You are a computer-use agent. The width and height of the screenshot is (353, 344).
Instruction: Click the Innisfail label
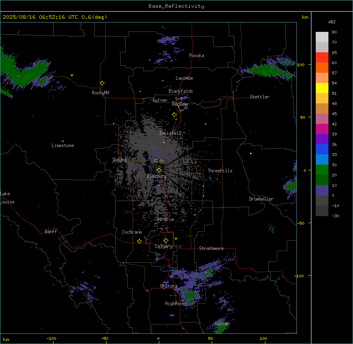[170, 133]
